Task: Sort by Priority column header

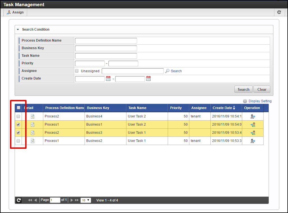Action: (178, 108)
